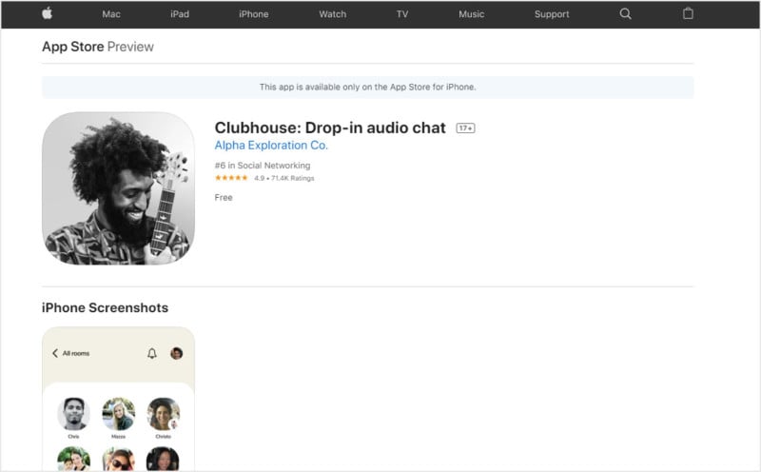Click the Preview label next to App Store
The height and width of the screenshot is (472, 761).
[x=130, y=47]
